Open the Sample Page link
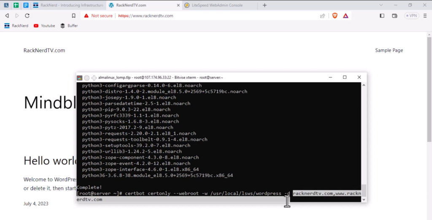 click(389, 50)
